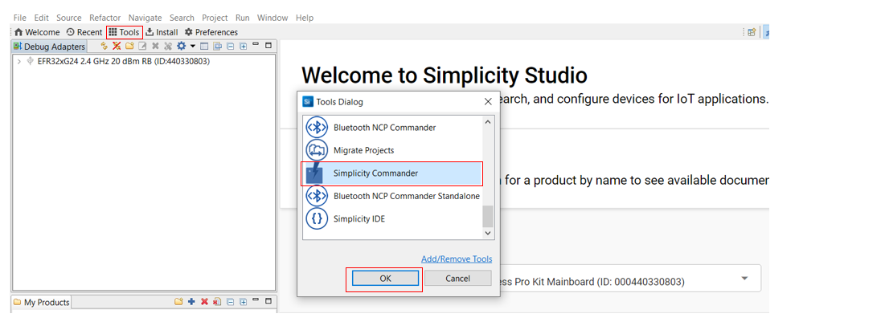
Task: Click the red-crossed disconnect adapter icon
Action: 117,46
